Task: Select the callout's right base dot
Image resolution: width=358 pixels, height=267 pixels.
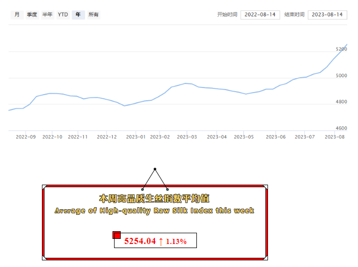Action: [167, 189]
